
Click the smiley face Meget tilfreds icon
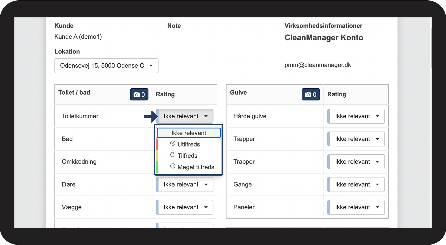pos(173,166)
